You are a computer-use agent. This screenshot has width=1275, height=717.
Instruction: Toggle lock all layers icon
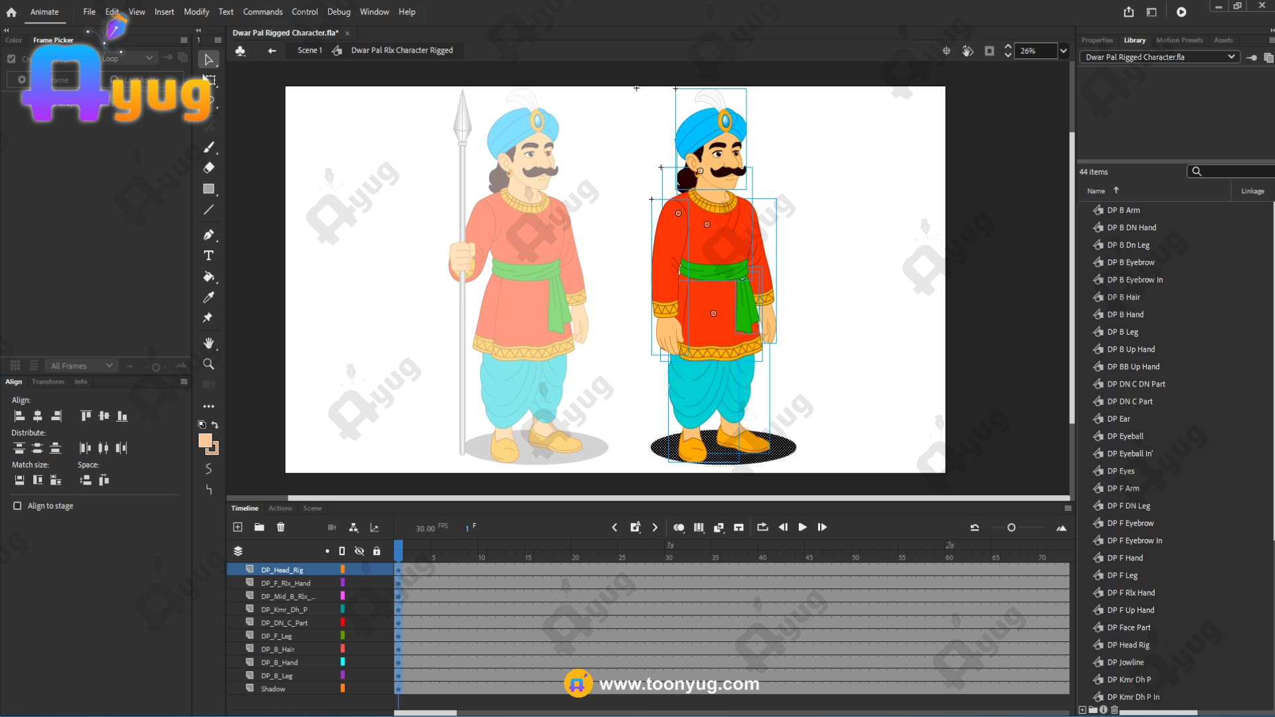377,551
